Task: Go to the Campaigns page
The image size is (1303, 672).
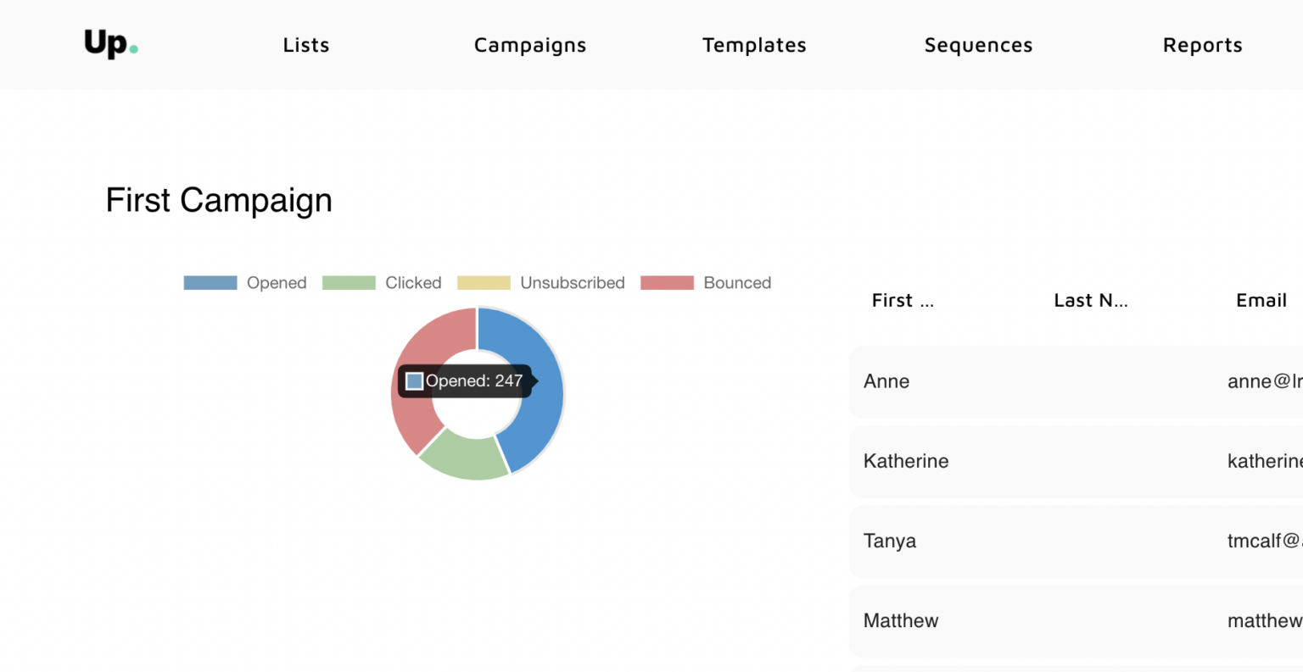Action: click(530, 45)
